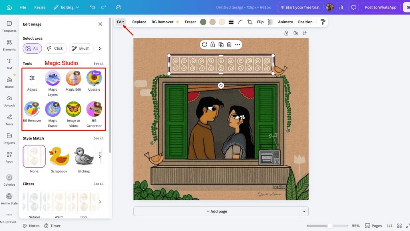The image size is (410, 231).
Task: Add page button
Action: (217, 211)
